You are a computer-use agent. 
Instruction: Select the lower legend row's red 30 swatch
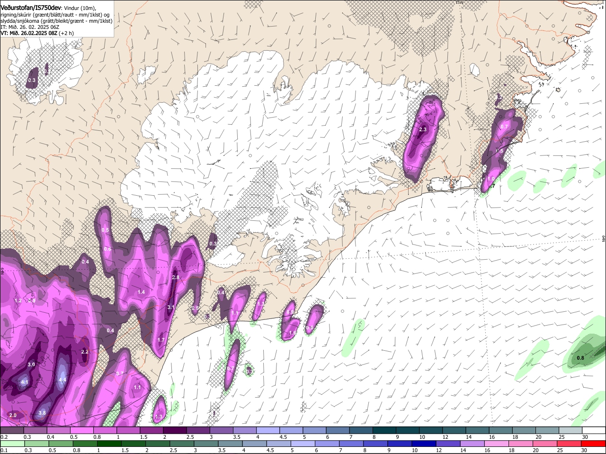[594, 444]
